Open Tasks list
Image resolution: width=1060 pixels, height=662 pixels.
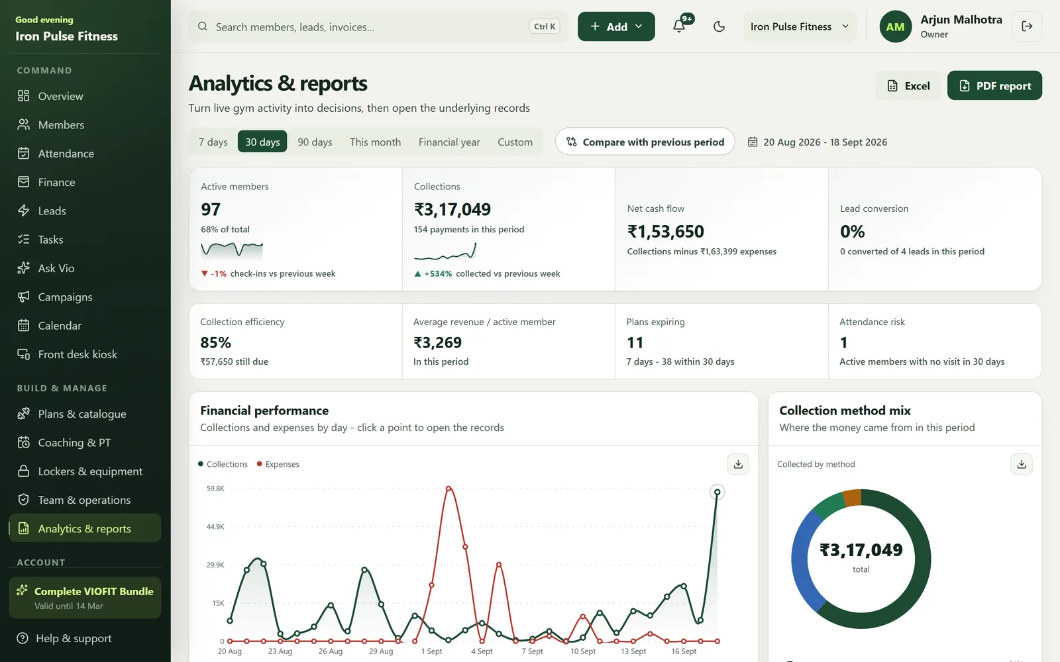pyautogui.click(x=85, y=240)
